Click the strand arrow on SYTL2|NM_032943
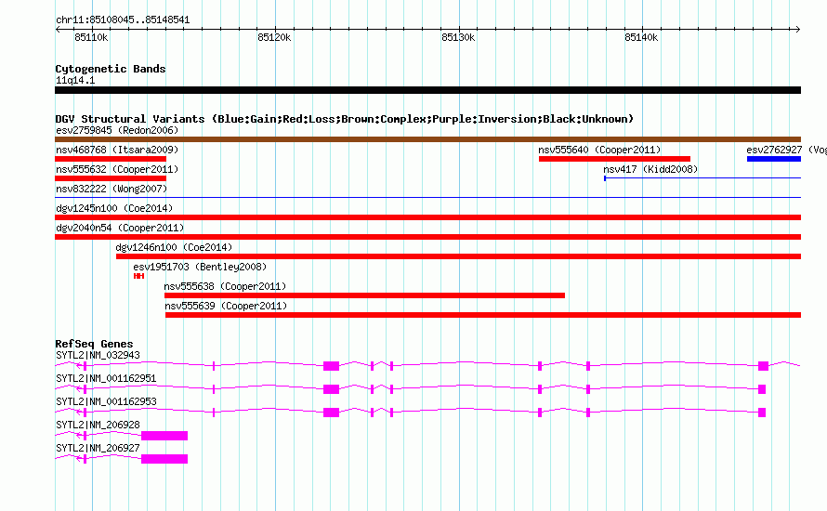The height and width of the screenshot is (511, 827). coord(79,366)
